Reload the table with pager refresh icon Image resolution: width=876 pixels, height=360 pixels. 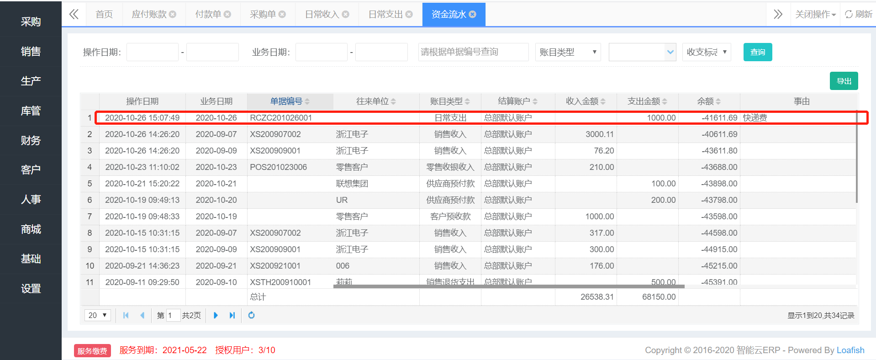251,315
